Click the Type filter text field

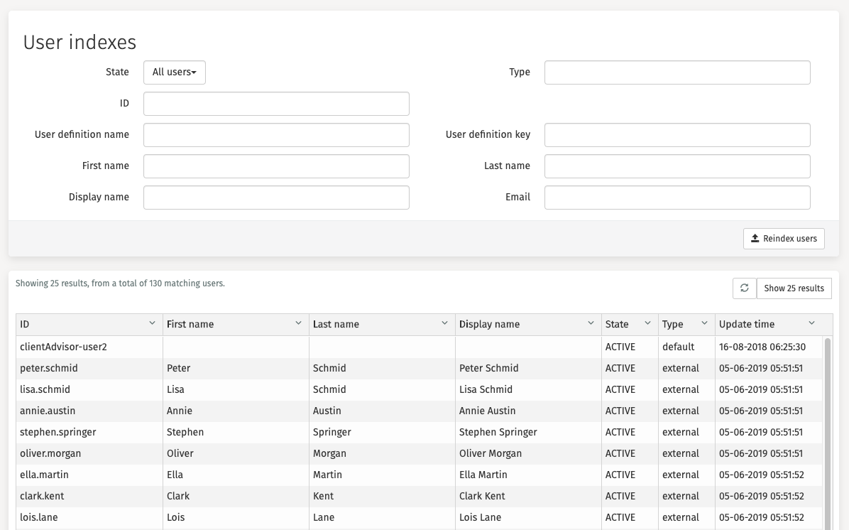point(677,72)
